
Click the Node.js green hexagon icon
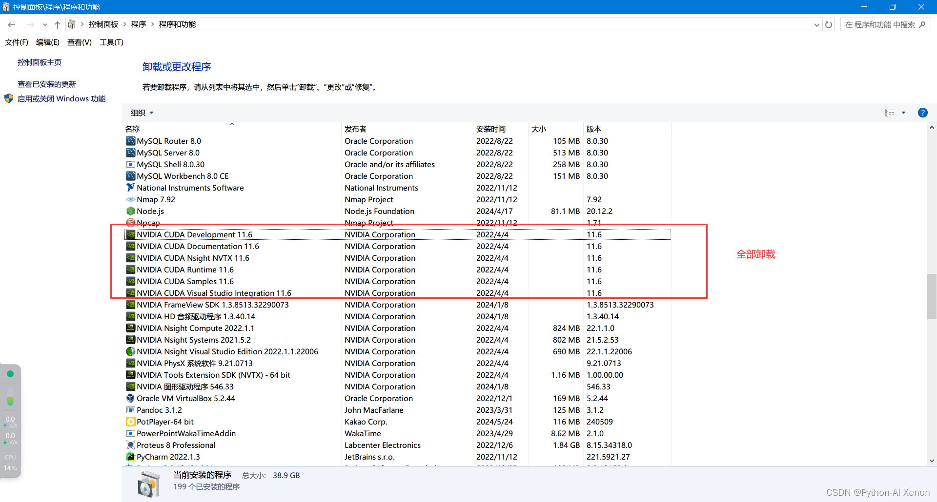(x=130, y=211)
